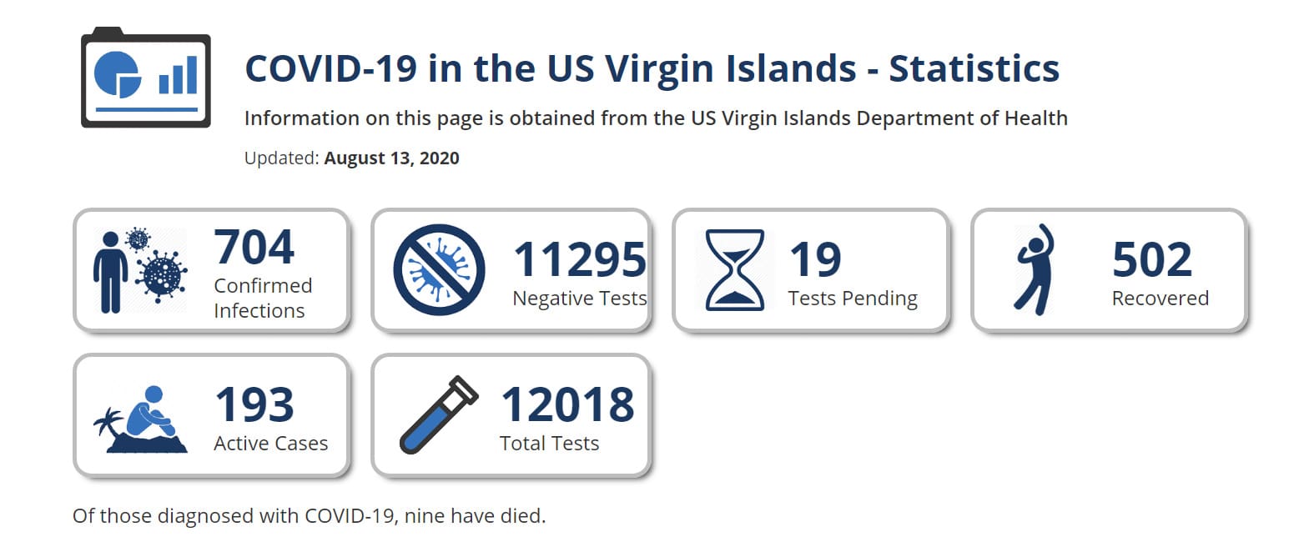Image resolution: width=1304 pixels, height=557 pixels.
Task: Click the Department of Health source line
Action: [656, 118]
